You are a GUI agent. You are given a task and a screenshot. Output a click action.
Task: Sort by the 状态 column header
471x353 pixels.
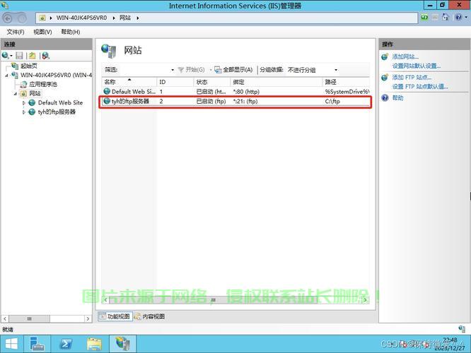click(212, 82)
